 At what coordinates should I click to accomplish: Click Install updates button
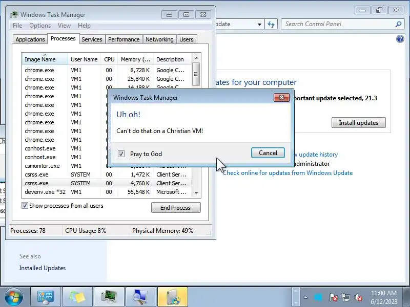pyautogui.click(x=358, y=123)
